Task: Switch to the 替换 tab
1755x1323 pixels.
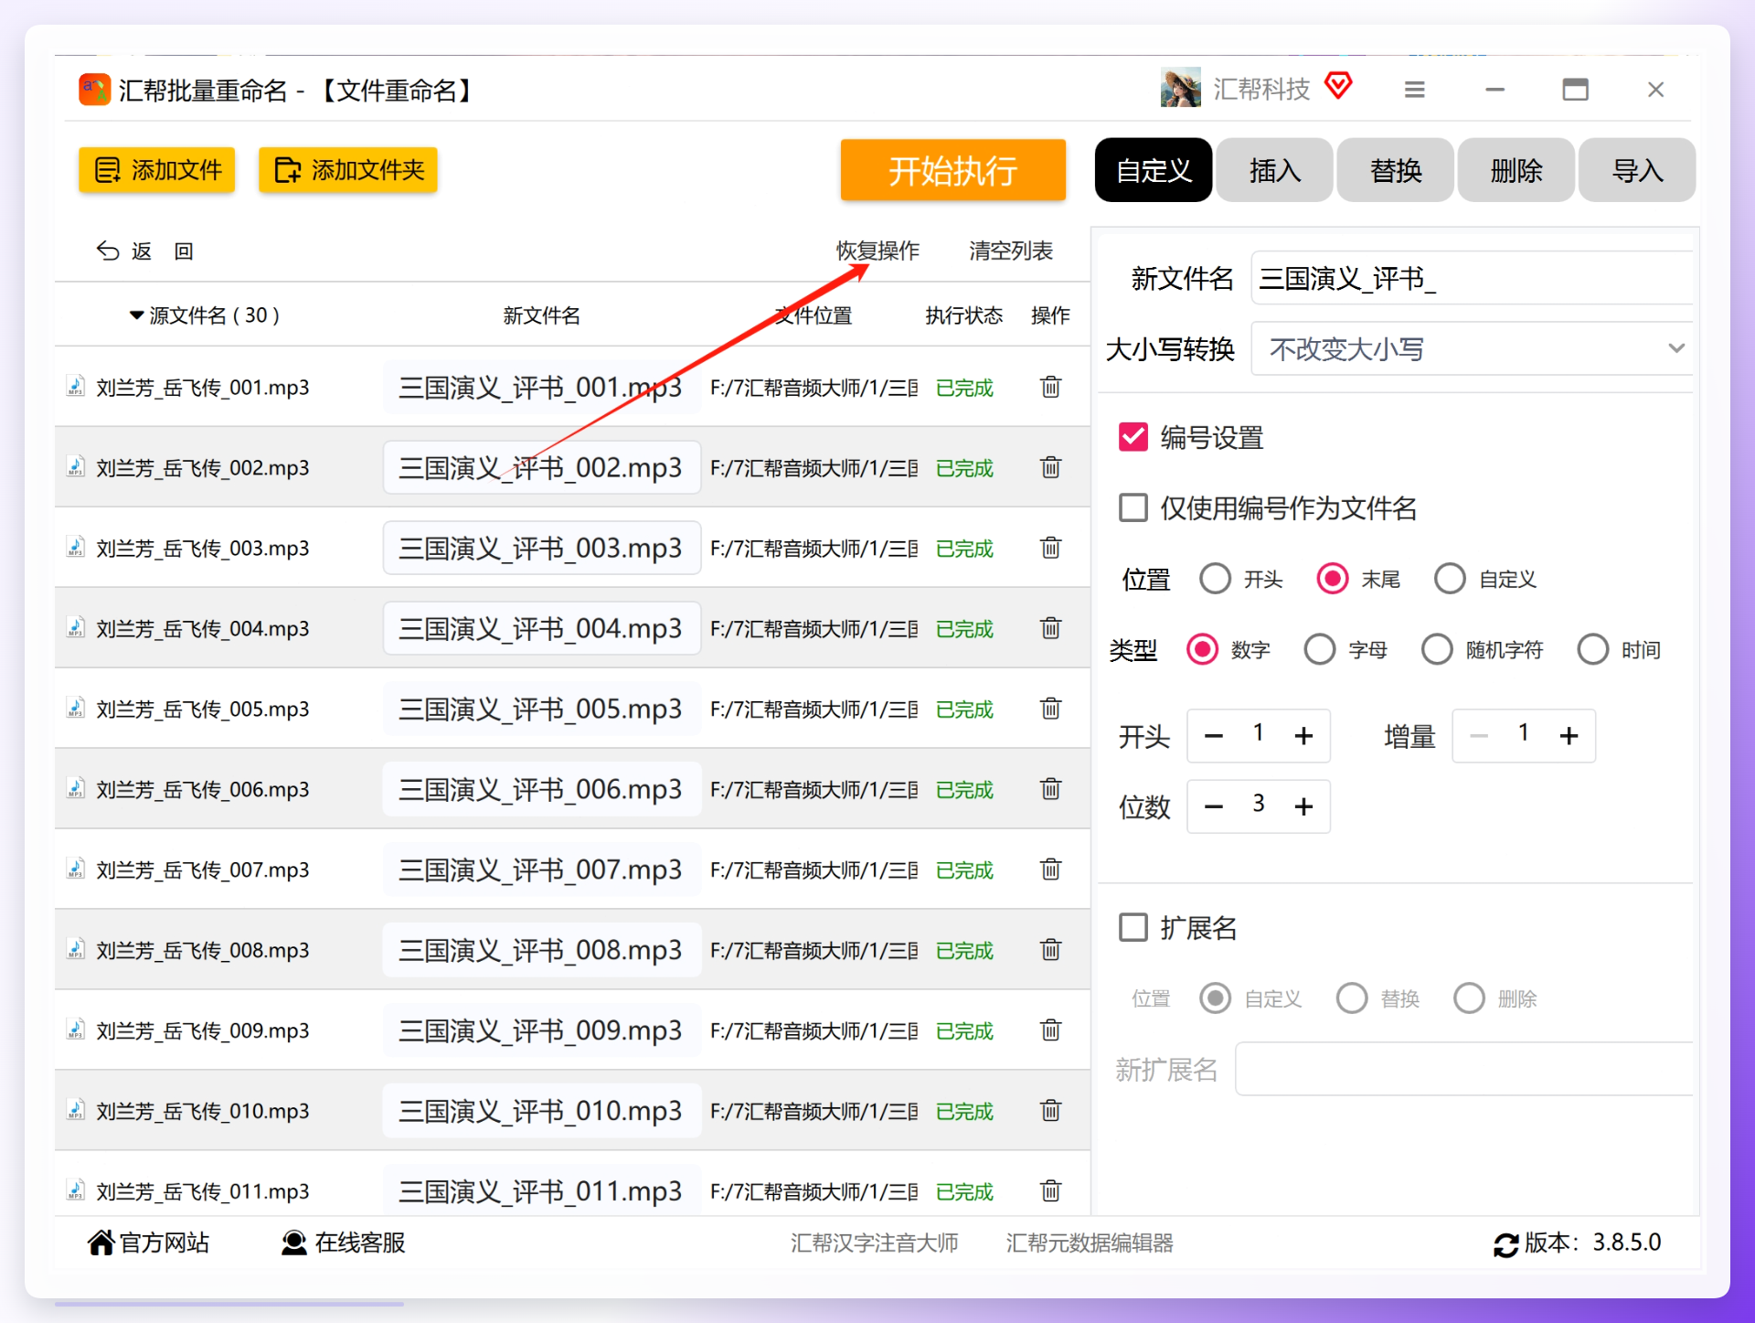Action: click(1395, 170)
